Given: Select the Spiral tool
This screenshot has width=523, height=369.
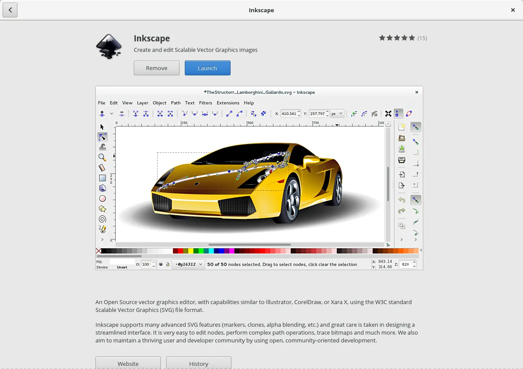Looking at the screenshot, I should point(102,218).
